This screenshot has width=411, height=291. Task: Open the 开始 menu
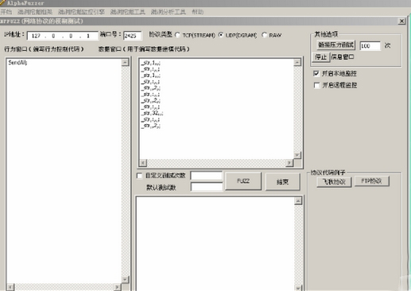click(x=6, y=12)
